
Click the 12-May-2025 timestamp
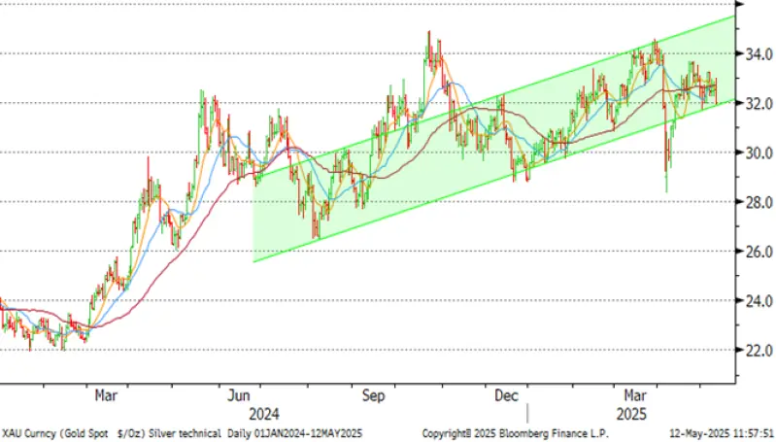(722, 433)
